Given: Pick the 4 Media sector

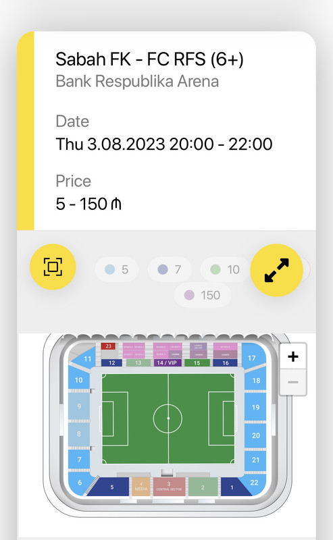Looking at the screenshot, I should [x=141, y=487].
